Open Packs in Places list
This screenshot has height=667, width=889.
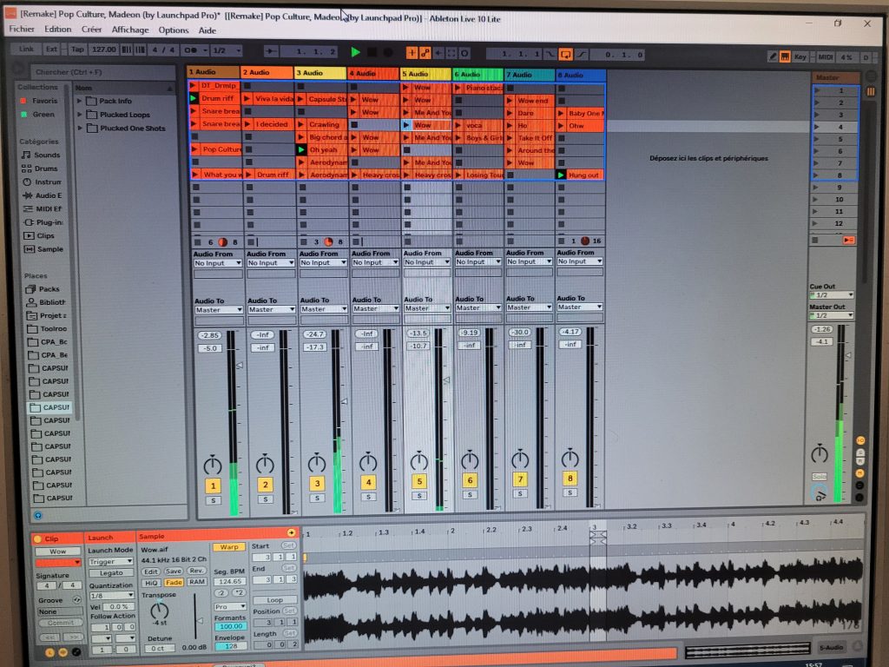43,288
